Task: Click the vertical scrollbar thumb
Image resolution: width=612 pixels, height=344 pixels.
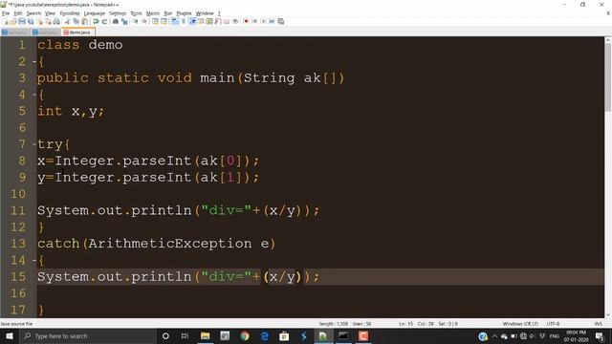Action: click(608, 76)
